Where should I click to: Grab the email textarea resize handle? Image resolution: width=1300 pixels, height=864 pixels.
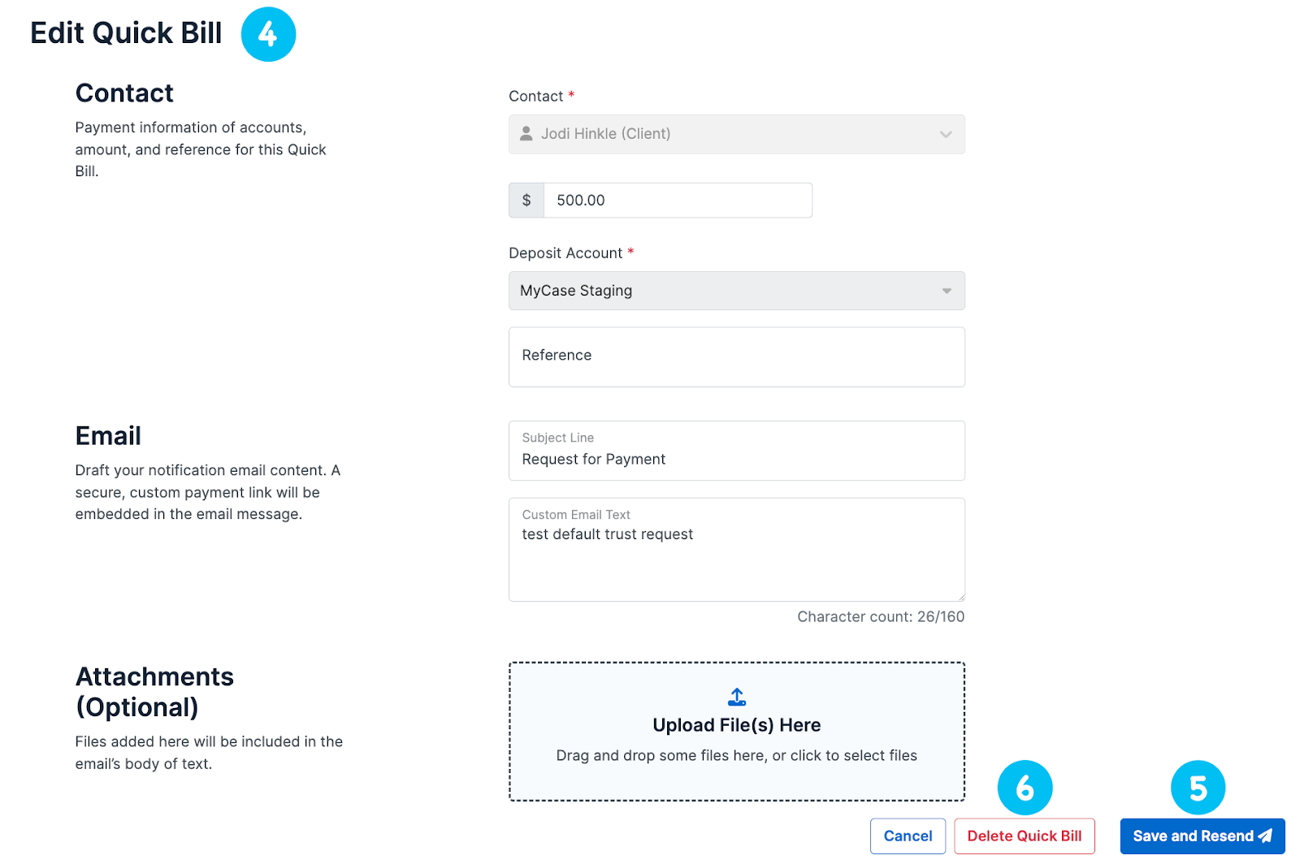pyautogui.click(x=960, y=597)
